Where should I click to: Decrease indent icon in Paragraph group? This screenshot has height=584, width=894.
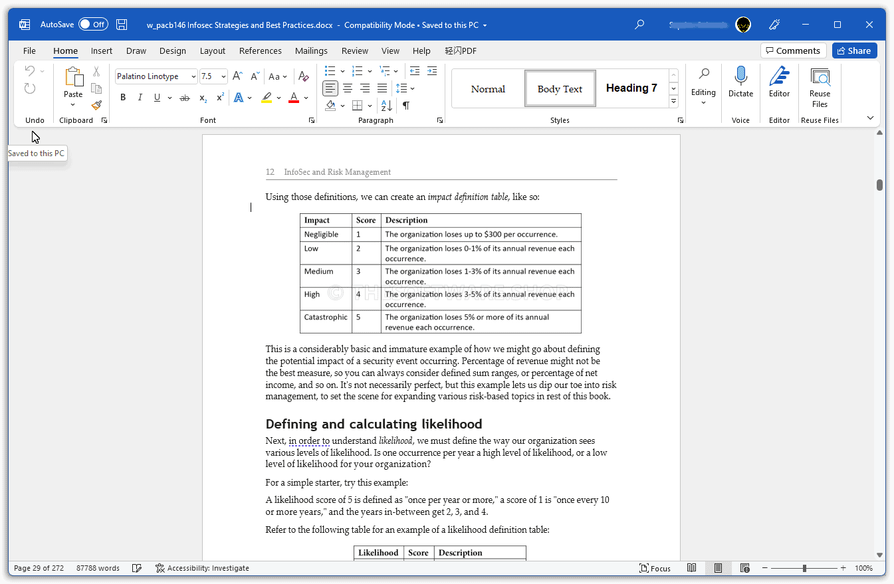(415, 70)
